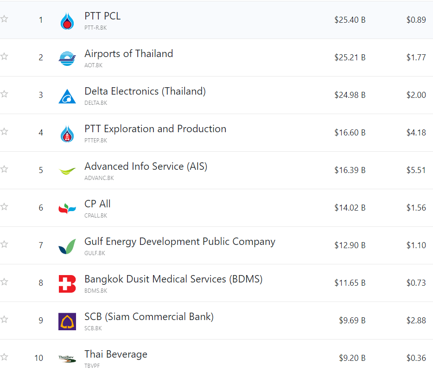
Task: Click the ThaiBev logo icon
Action: 67,359
